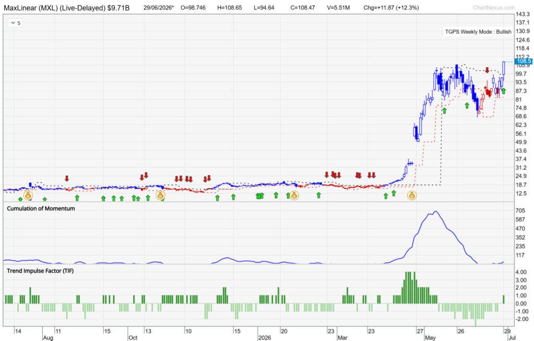Screen dimensions: 534x341
Task: Click the Cumulation of Momentum panel title
Action: [x=41, y=209]
